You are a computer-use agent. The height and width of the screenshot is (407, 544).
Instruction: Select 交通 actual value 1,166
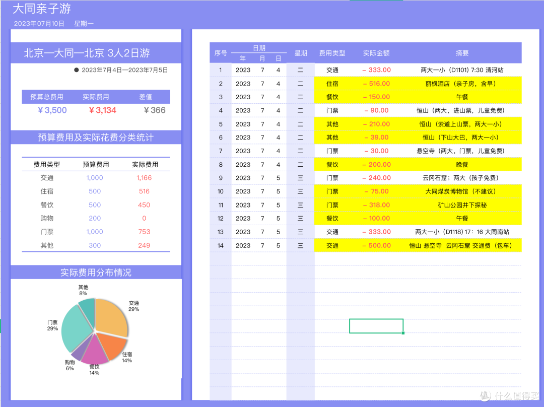(x=144, y=178)
